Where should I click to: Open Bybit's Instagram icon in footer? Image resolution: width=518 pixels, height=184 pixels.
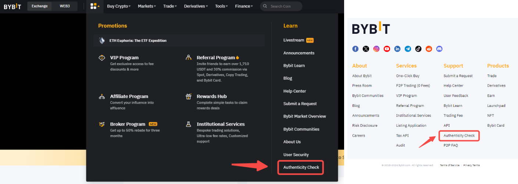tap(376, 49)
